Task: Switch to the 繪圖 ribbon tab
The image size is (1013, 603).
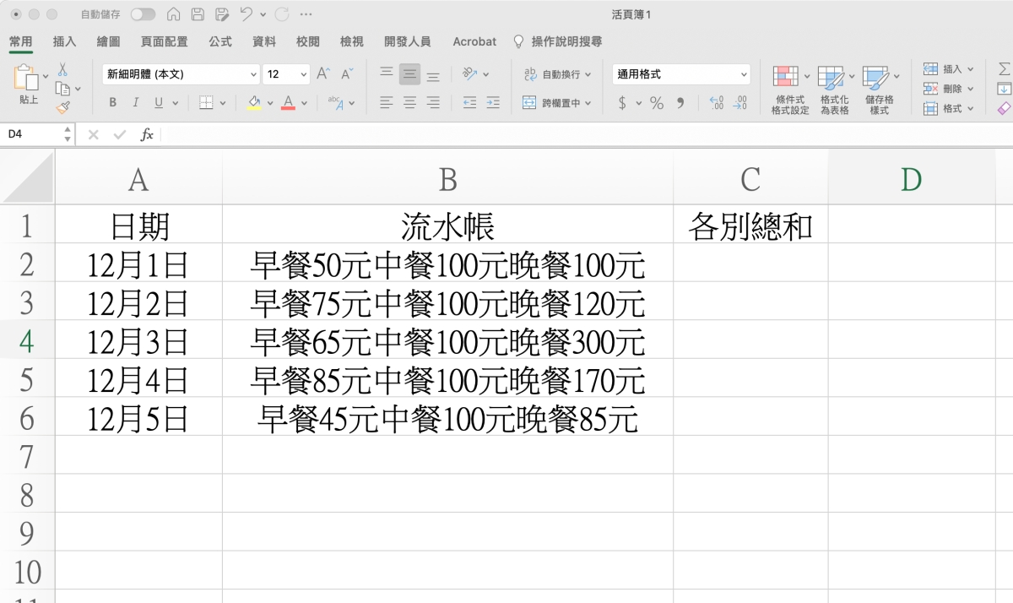Action: click(x=108, y=41)
